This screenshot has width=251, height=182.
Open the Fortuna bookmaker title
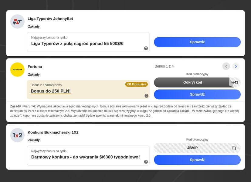pyautogui.click(x=35, y=67)
